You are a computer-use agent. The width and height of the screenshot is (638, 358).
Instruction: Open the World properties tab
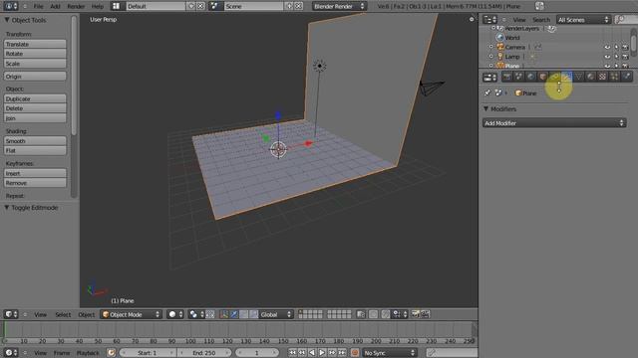coord(530,77)
